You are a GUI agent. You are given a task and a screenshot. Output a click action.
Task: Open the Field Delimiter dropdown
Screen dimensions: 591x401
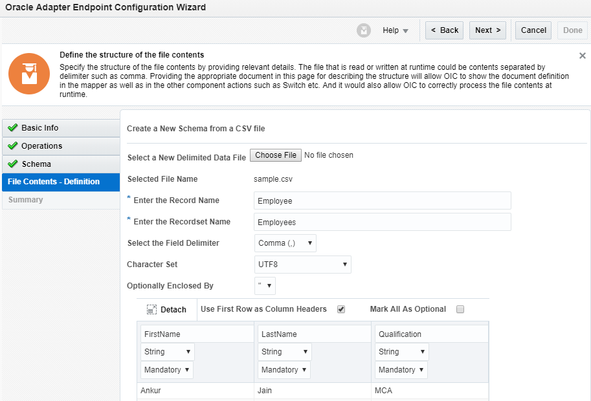pos(285,243)
